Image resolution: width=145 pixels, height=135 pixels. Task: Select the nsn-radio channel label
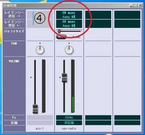(x=69, y=128)
